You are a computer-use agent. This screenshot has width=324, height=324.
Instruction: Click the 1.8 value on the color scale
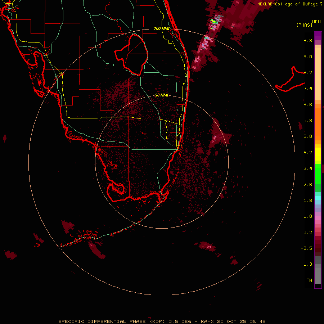(x=308, y=201)
